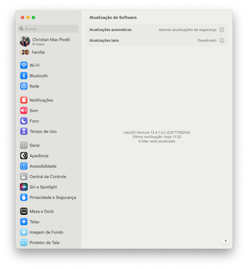
Task: Open Tempo de Uso hourglass icon
Action: [24, 131]
